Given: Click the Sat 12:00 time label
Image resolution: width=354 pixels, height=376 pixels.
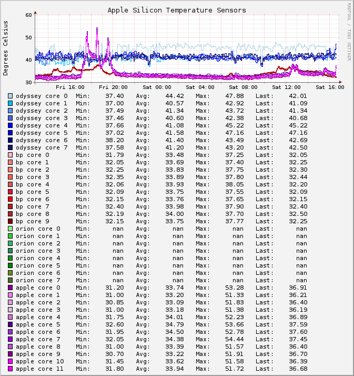Looking at the screenshot, I should click(x=286, y=87).
